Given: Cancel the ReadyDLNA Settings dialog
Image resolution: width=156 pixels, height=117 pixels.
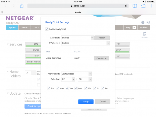Looking at the screenshot, I should tap(102, 101).
